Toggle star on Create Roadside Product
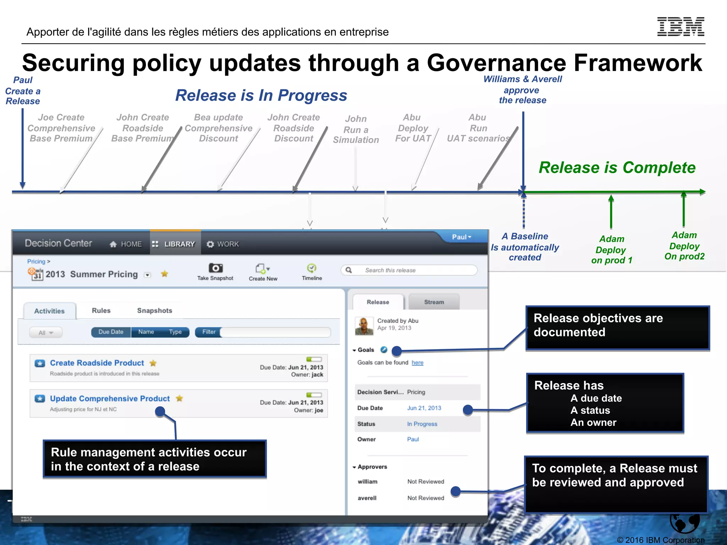Image resolution: width=727 pixels, height=545 pixels. tap(153, 363)
